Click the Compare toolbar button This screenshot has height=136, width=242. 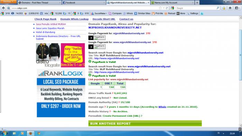click(115, 13)
